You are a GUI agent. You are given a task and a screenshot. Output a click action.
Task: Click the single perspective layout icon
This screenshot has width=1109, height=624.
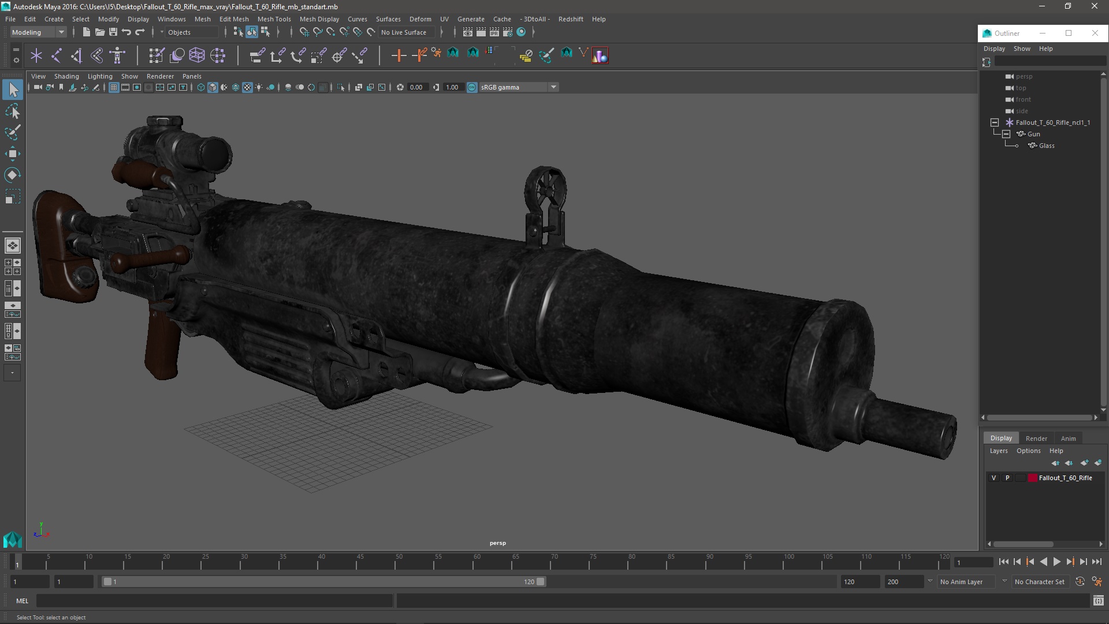point(12,246)
